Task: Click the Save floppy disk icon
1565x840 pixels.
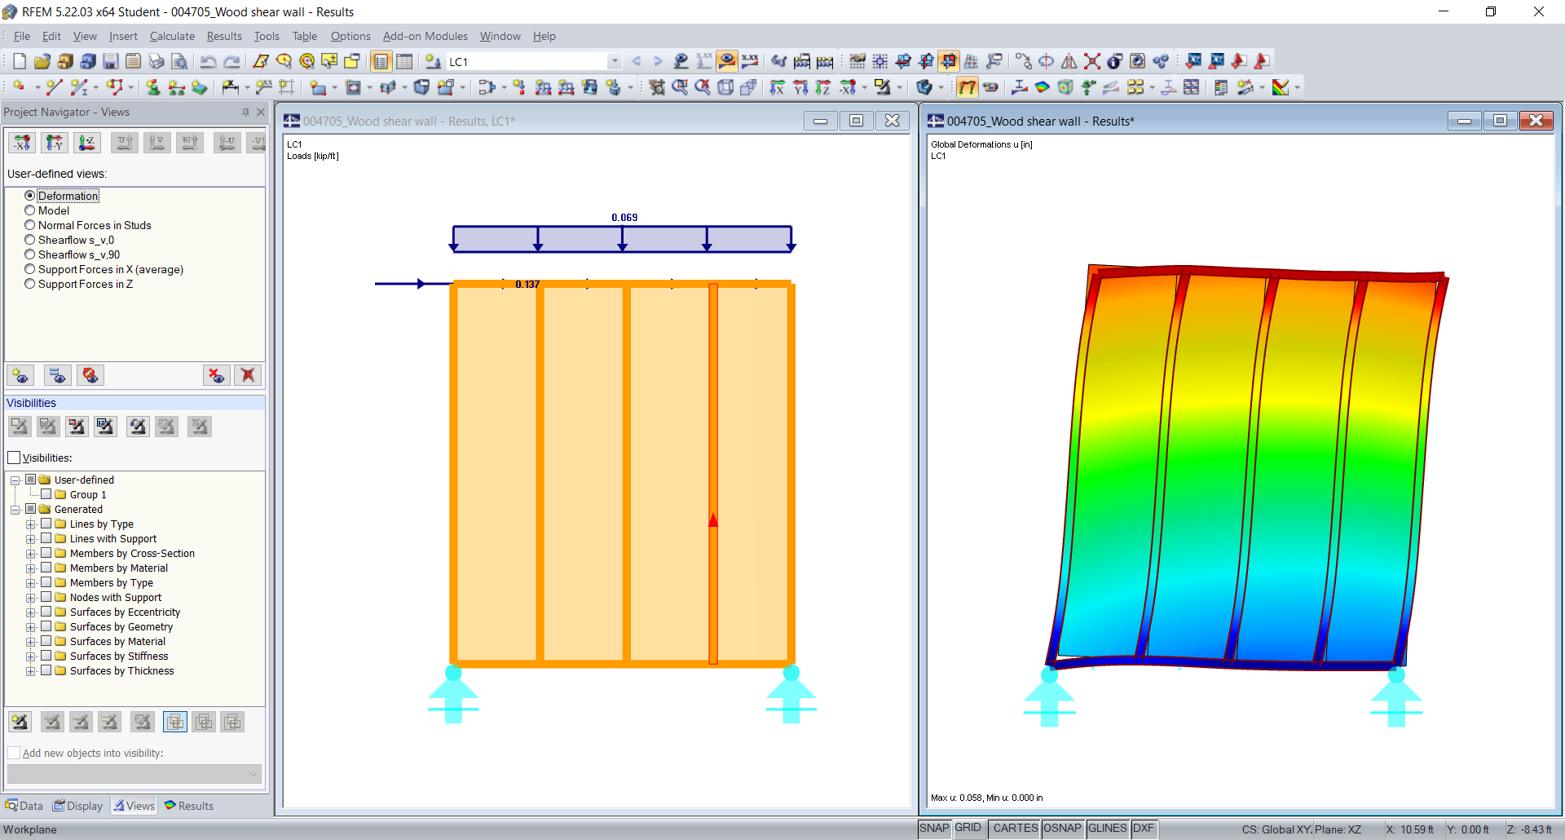Action: point(111,61)
